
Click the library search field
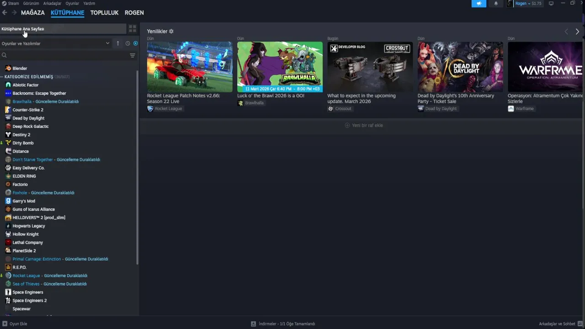tap(64, 55)
